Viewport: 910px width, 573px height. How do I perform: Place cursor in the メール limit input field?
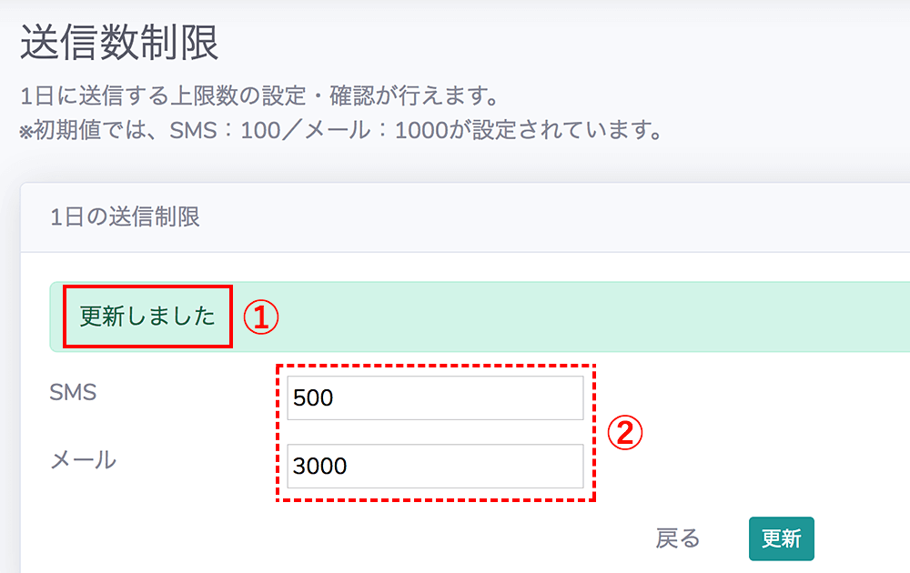pos(435,466)
